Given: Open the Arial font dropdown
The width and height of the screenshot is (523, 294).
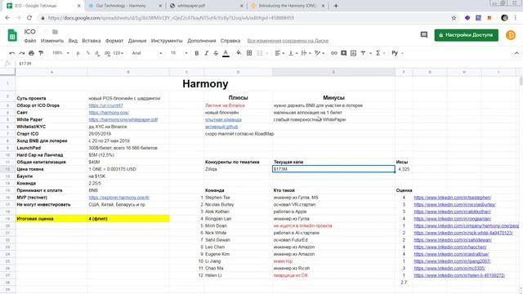Looking at the screenshot, I should (147, 53).
